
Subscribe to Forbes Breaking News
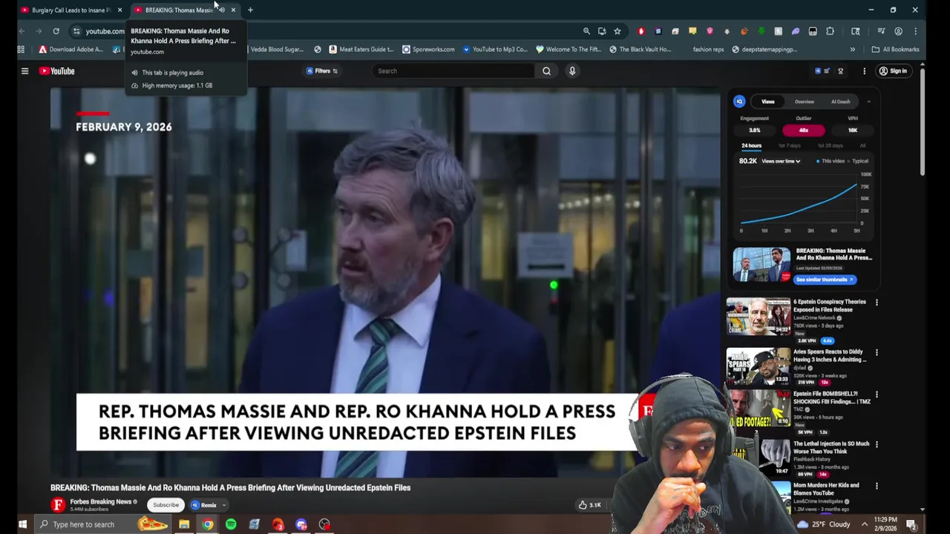[166, 505]
